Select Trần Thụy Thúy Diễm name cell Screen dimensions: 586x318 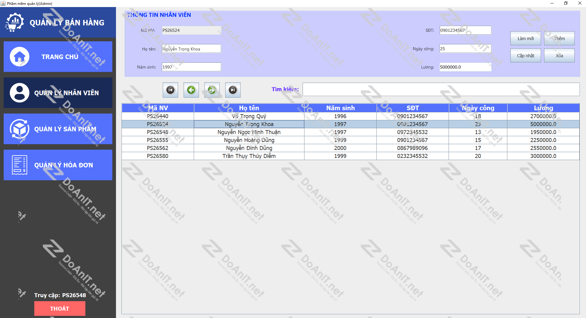pos(249,156)
